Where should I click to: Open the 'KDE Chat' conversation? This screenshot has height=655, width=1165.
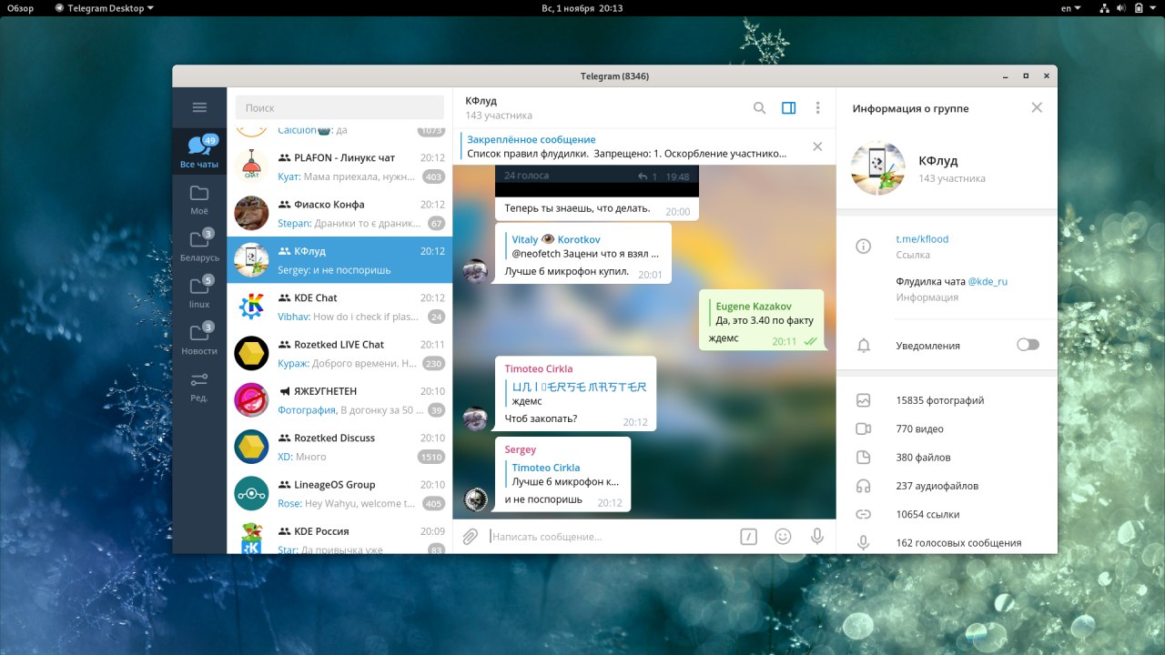(x=339, y=307)
